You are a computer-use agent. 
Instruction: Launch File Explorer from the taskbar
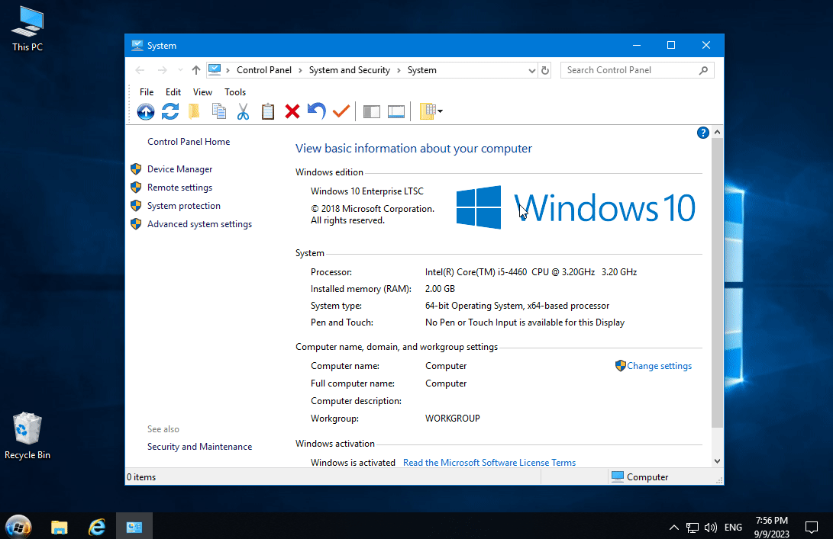coord(60,527)
